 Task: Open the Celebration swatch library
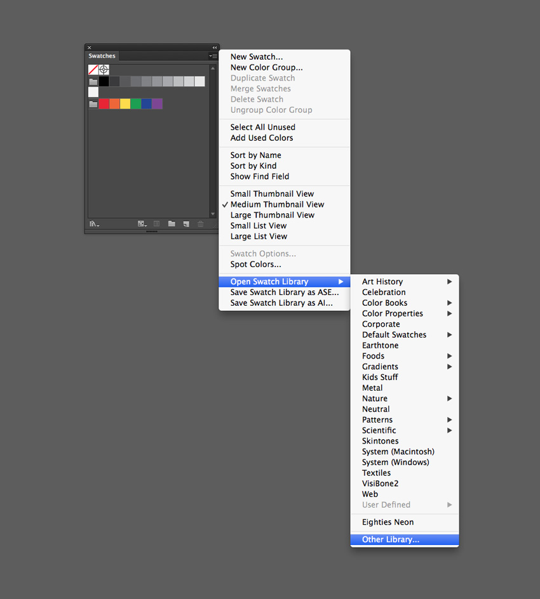[405, 293]
